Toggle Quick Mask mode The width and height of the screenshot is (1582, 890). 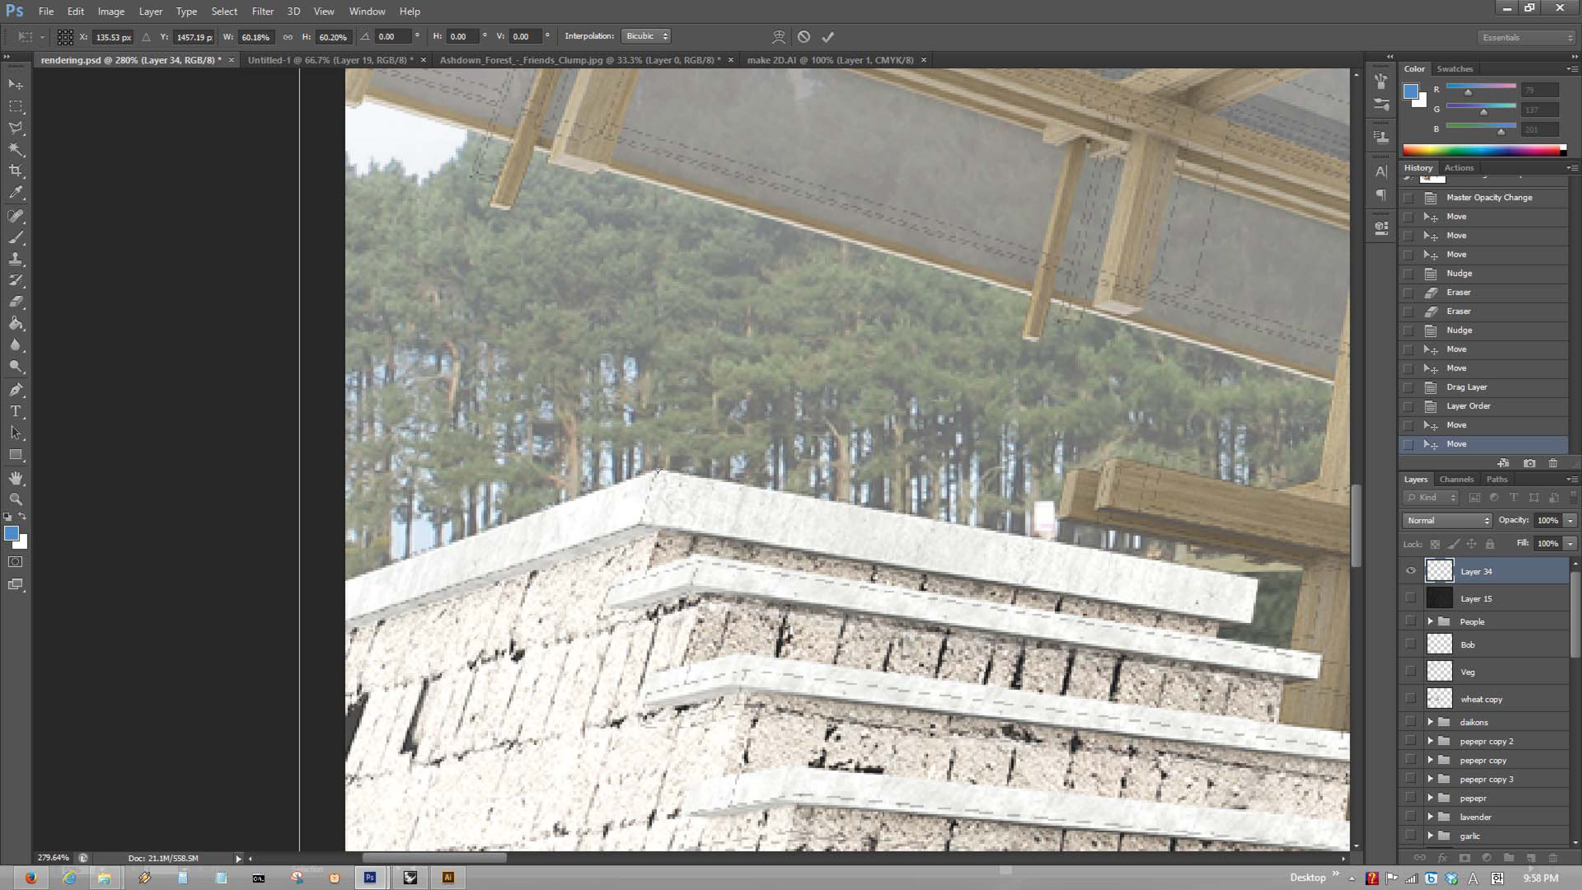coord(16,562)
